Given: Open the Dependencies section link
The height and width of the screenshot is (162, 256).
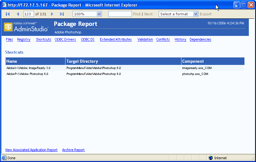Looking at the screenshot, I should 200,40.
